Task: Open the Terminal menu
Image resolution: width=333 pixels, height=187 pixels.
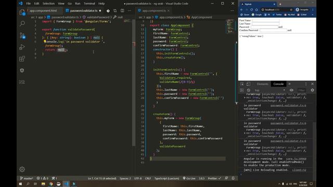Action: [89, 4]
